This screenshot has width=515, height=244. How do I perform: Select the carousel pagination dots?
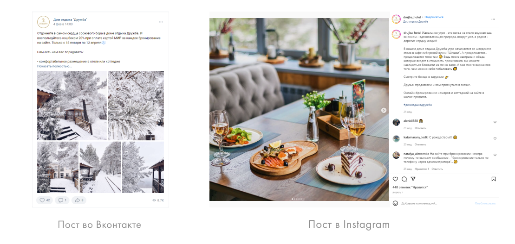[x=297, y=199]
